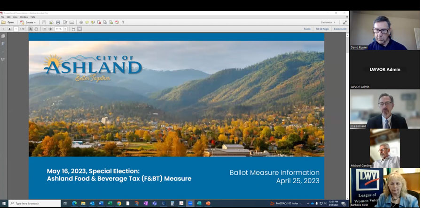Open File Explorer from taskbar
The height and width of the screenshot is (208, 423).
tap(83, 203)
